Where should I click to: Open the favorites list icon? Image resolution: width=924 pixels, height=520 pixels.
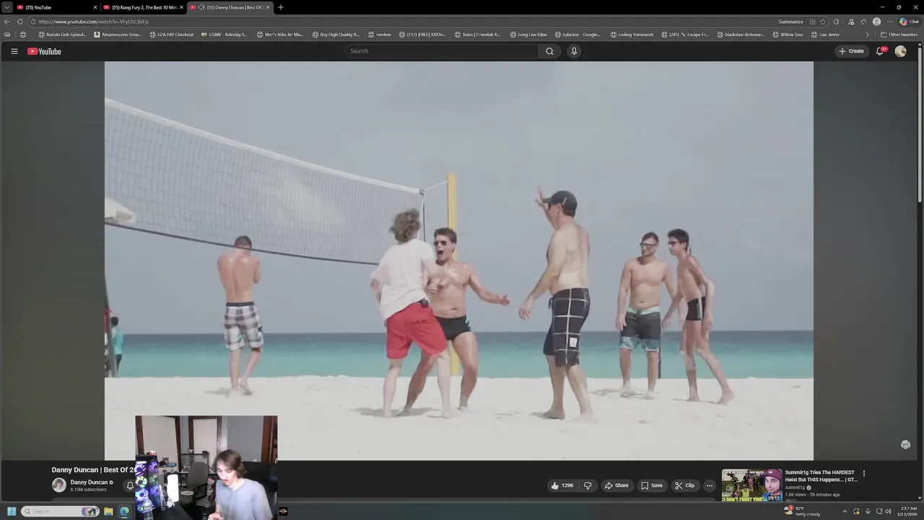tap(863, 22)
